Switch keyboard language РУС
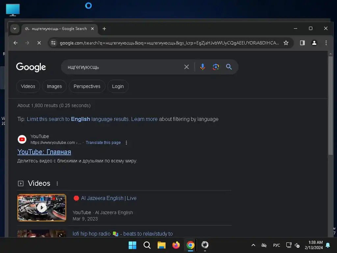 coord(276,245)
